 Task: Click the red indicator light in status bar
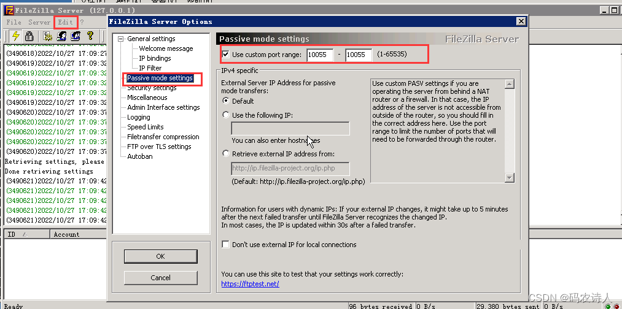point(616,307)
